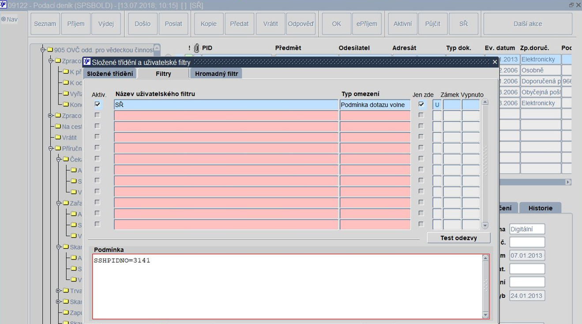The width and height of the screenshot is (582, 324).
Task: Toggle the Jen zde checkbox for SŘ filter
Action: point(421,105)
